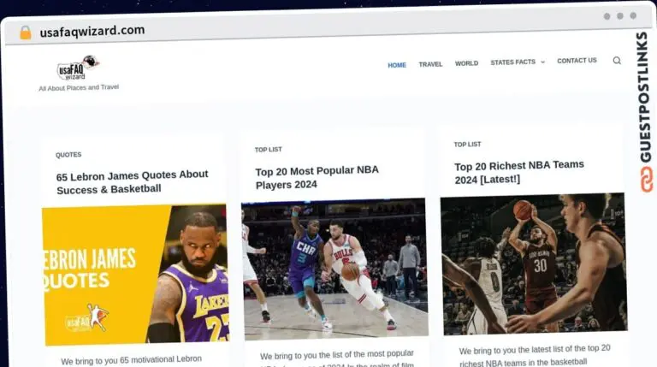Click the usaFAQwizard site logo
The height and width of the screenshot is (367, 657).
point(78,67)
